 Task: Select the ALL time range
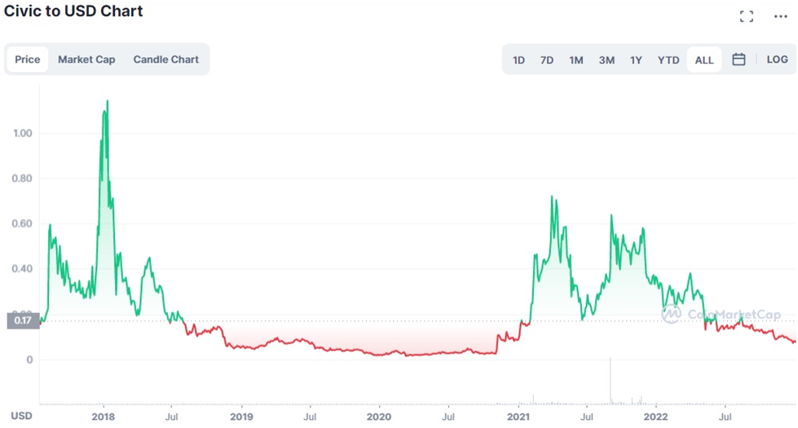click(x=704, y=60)
